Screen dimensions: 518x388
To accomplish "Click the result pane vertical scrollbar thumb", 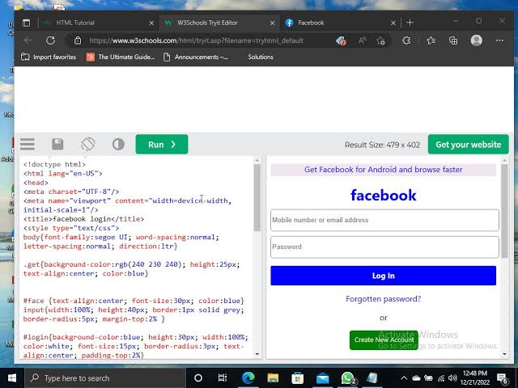I will click(504, 211).
